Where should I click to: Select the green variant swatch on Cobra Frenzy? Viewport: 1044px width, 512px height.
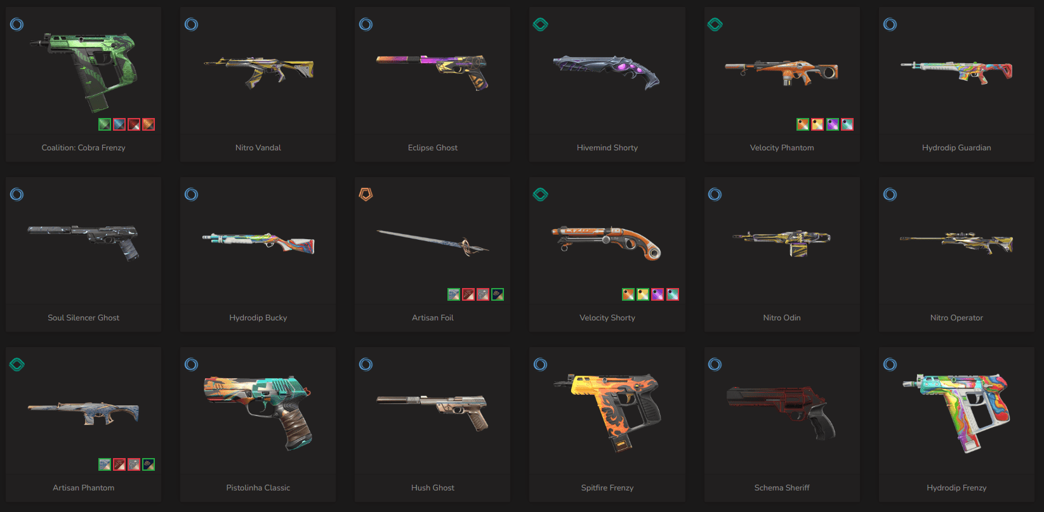click(x=105, y=124)
